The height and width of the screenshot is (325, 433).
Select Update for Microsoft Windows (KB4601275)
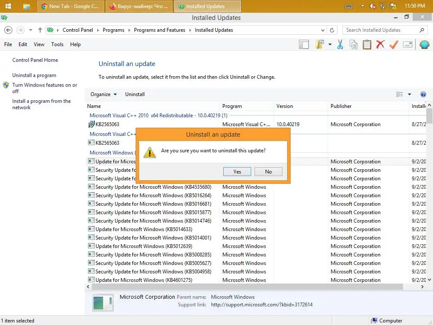pyautogui.click(x=256, y=280)
